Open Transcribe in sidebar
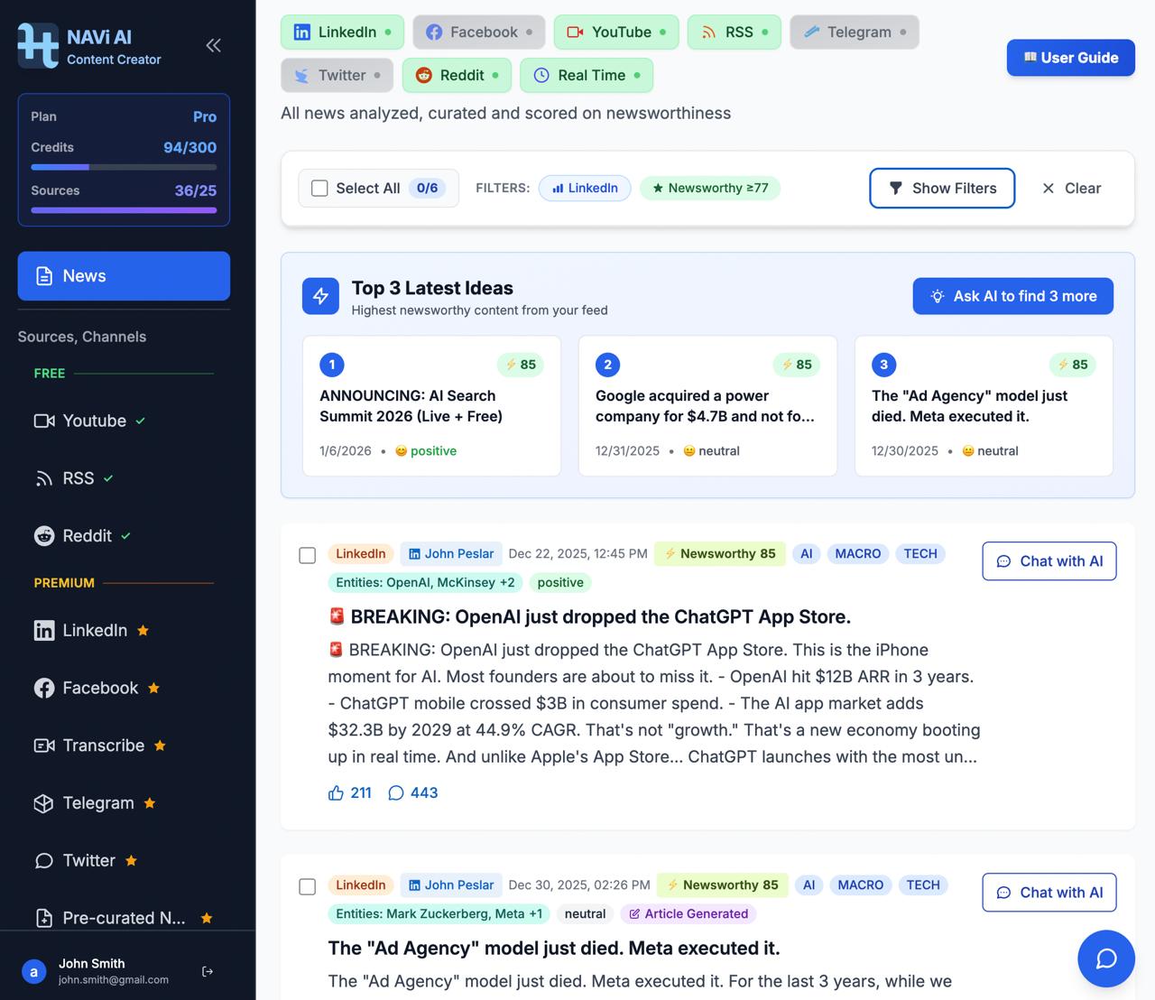This screenshot has height=1000, width=1155. point(124,745)
